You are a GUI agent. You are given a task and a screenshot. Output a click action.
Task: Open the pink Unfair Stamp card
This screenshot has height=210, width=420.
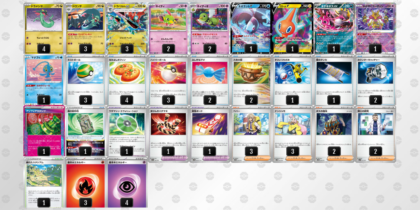[x=44, y=131]
